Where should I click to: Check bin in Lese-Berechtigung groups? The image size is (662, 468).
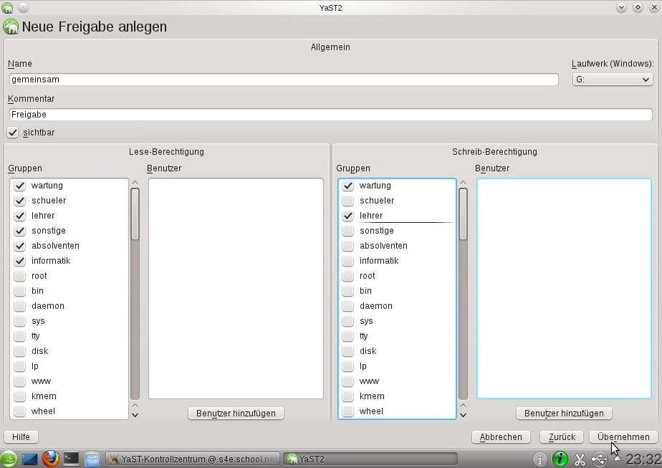click(19, 291)
